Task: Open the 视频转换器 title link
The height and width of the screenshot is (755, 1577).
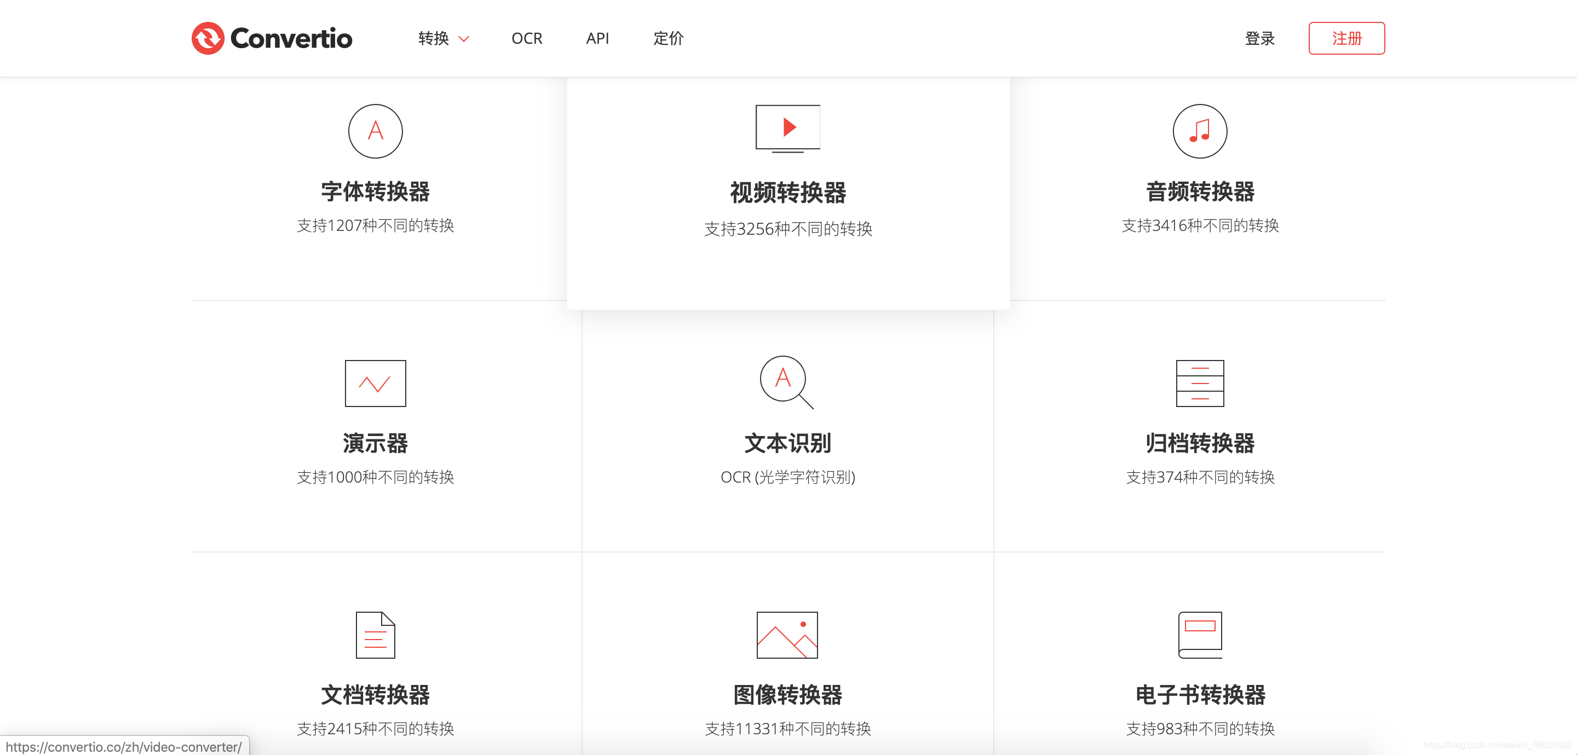Action: point(788,193)
